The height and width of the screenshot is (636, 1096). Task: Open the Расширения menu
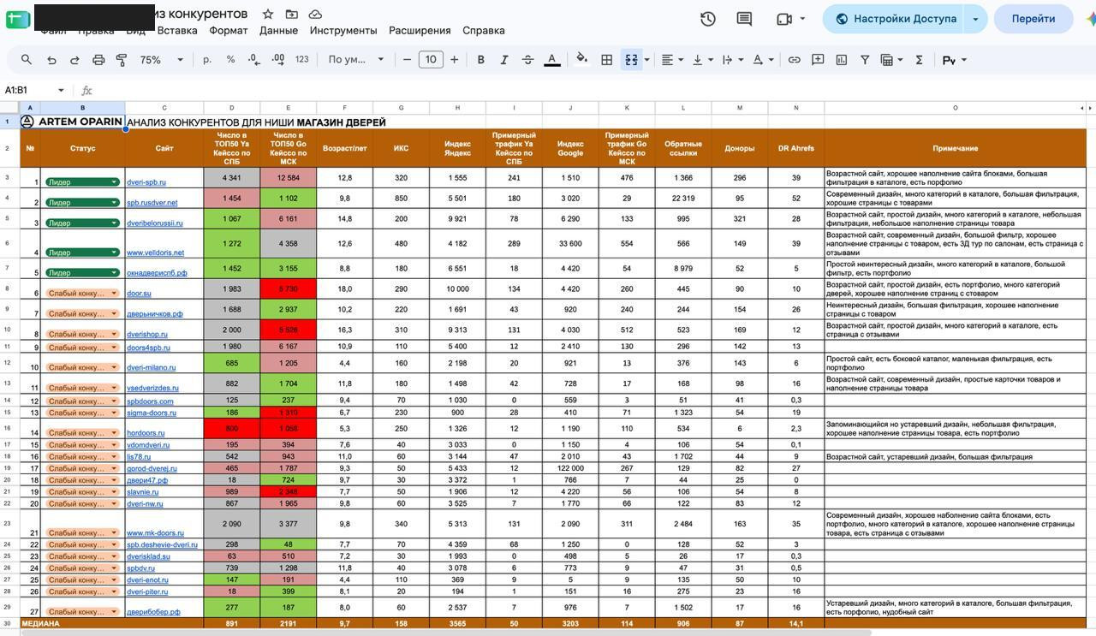pyautogui.click(x=420, y=31)
